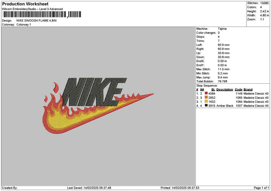Click the Max Stitch value 11.5 mm

pyautogui.click(x=224, y=69)
